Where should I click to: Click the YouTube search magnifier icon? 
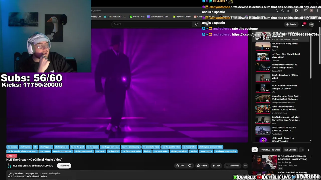197,24
